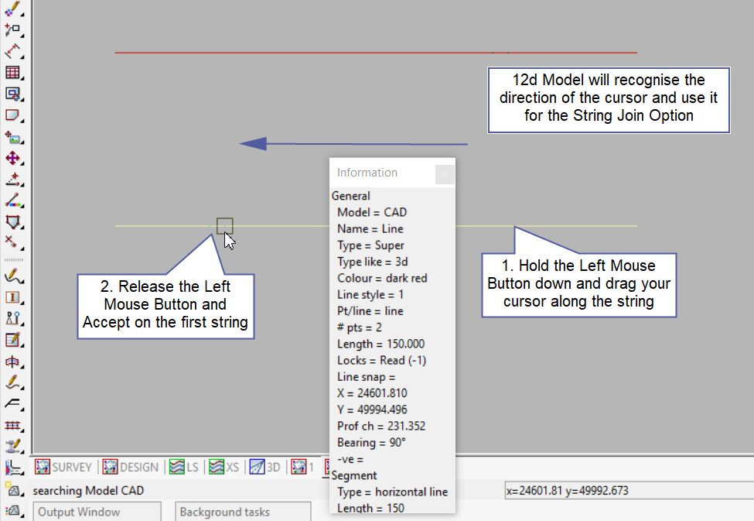Select the framed letter I text tool icon
The image size is (754, 521).
pyautogui.click(x=13, y=297)
